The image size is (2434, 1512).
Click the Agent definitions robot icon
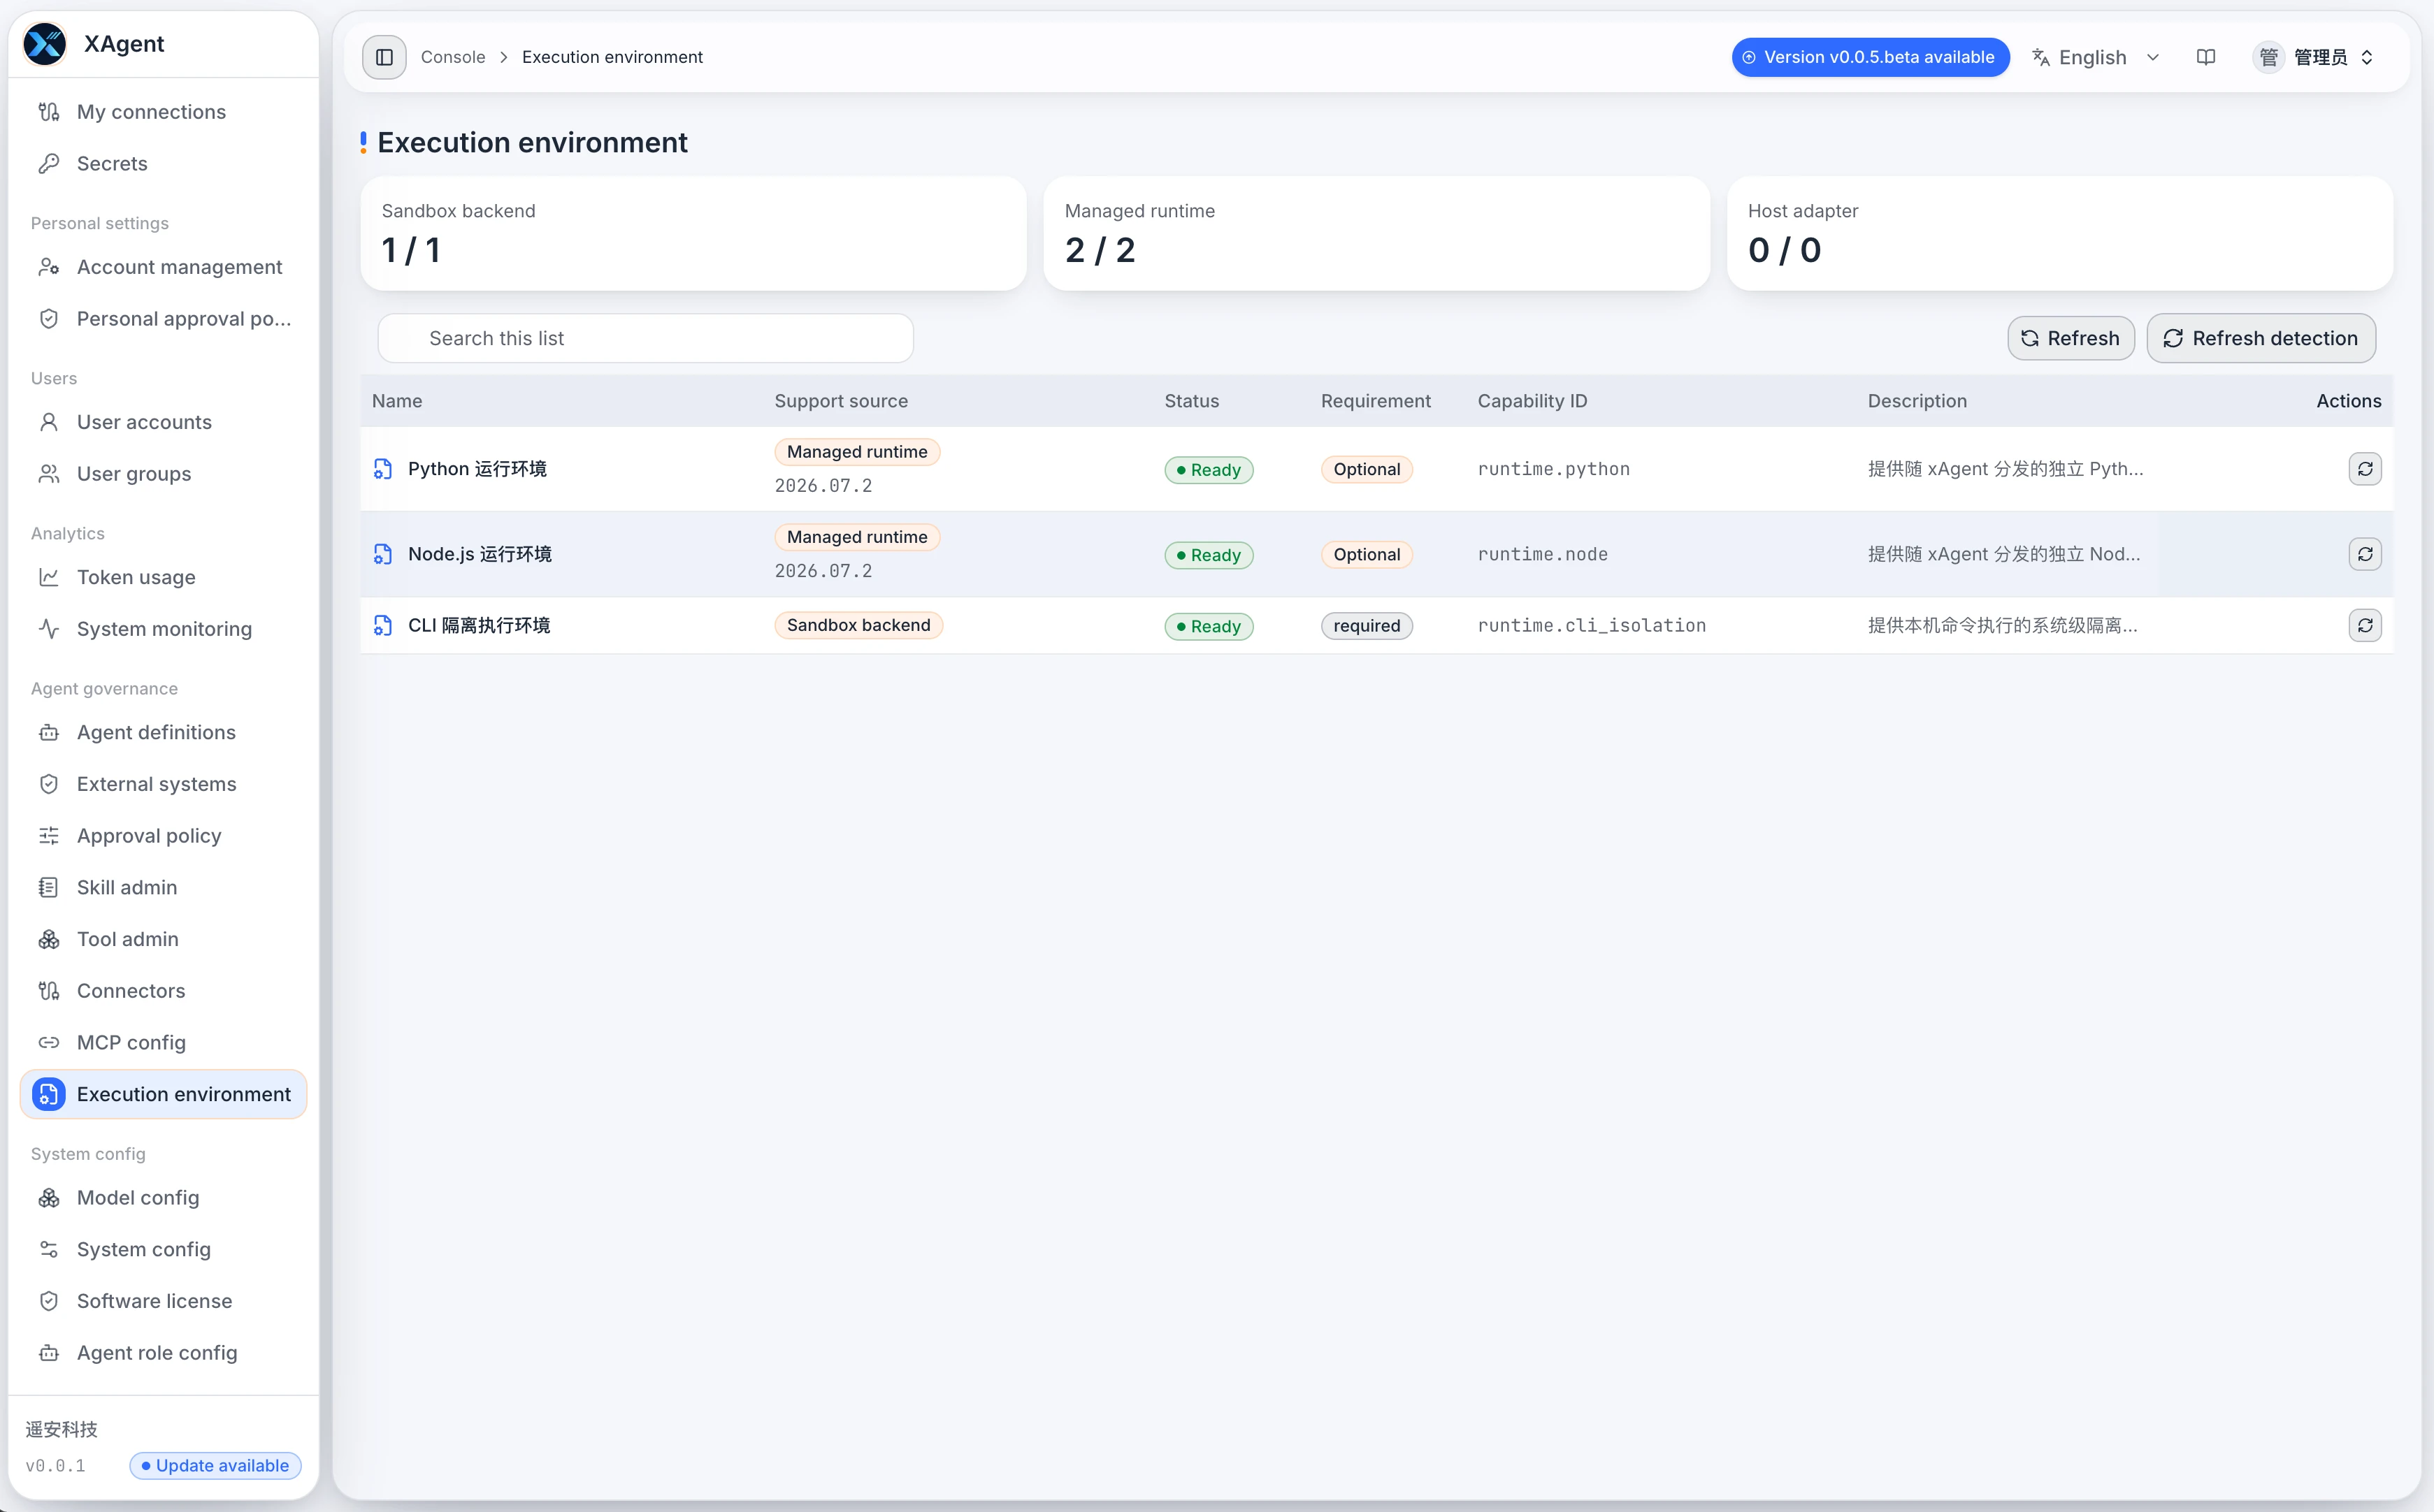(49, 732)
